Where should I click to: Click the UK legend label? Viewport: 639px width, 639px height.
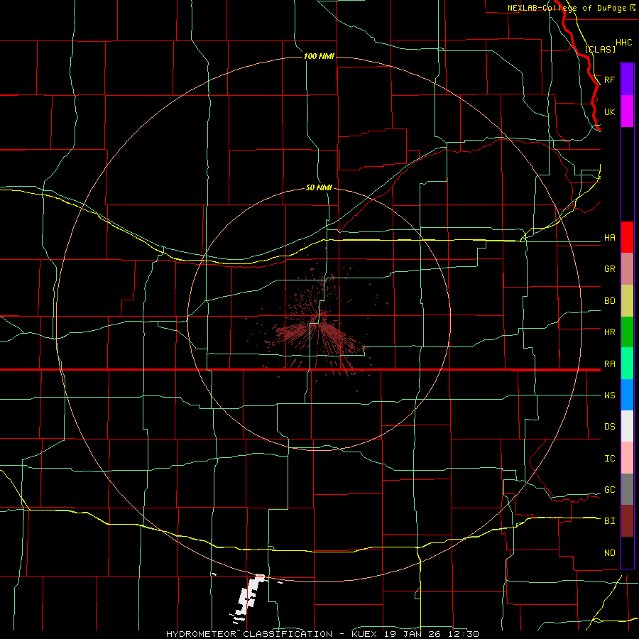[609, 111]
